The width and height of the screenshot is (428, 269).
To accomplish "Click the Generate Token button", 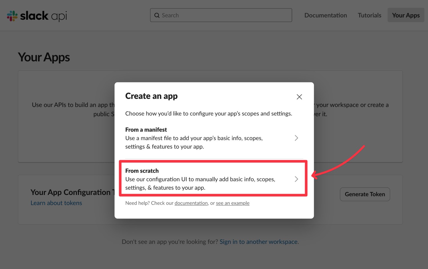I will pyautogui.click(x=365, y=194).
